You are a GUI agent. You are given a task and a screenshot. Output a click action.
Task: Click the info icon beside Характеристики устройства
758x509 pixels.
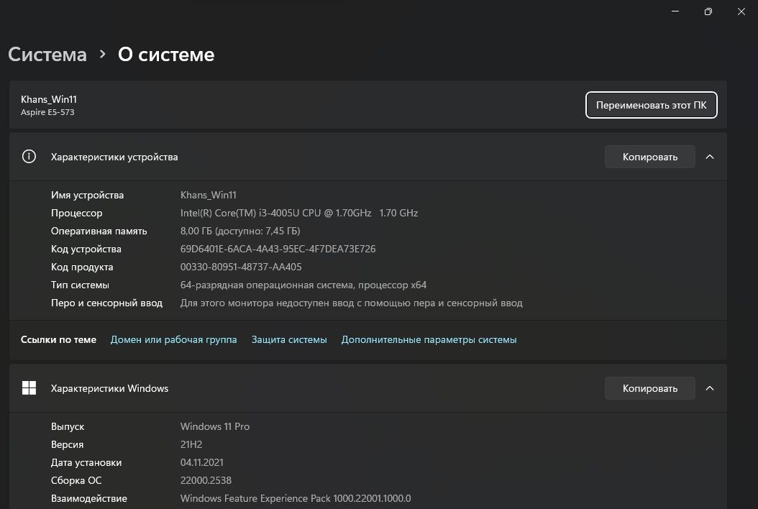click(29, 157)
